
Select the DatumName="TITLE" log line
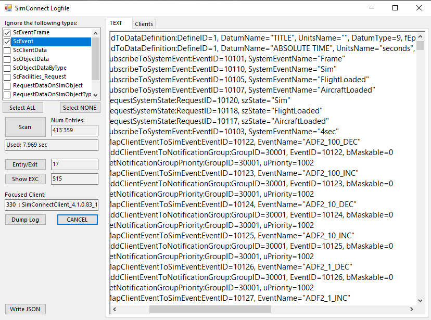tap(263, 38)
